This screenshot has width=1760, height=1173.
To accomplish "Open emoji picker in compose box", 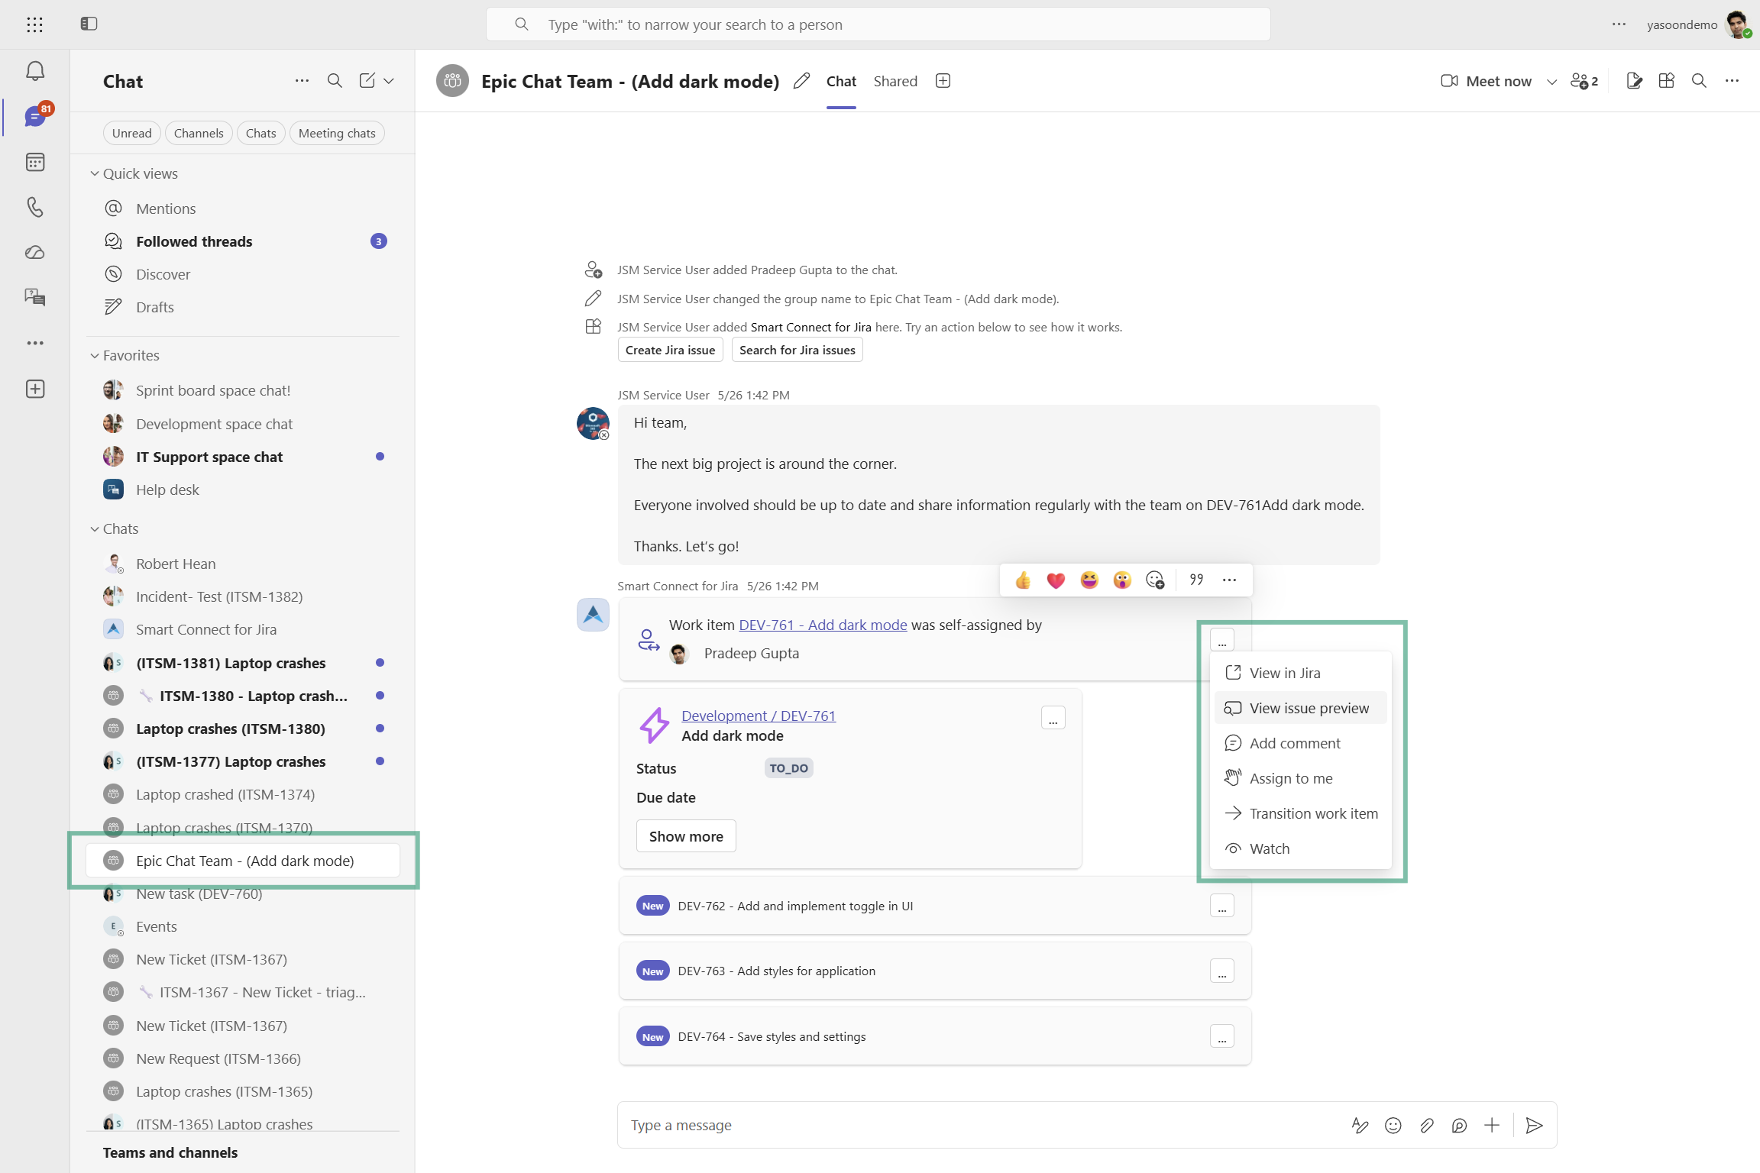I will pos(1393,1125).
